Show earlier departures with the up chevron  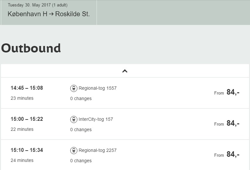(125, 71)
